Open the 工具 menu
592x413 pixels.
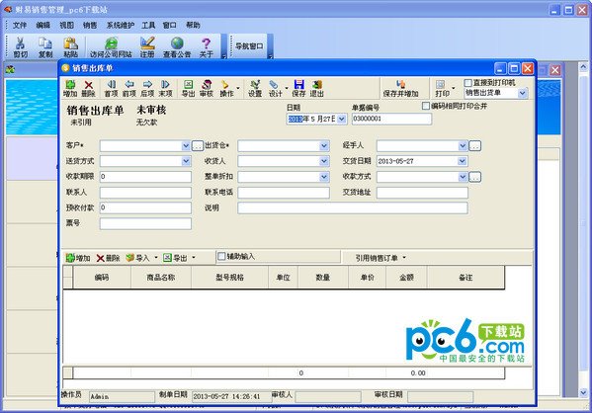coord(148,26)
